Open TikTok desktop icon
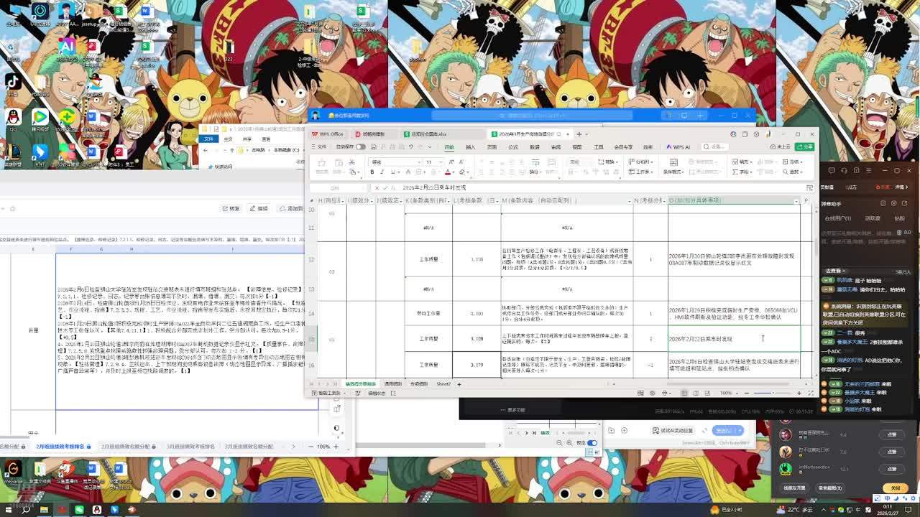 point(12,83)
